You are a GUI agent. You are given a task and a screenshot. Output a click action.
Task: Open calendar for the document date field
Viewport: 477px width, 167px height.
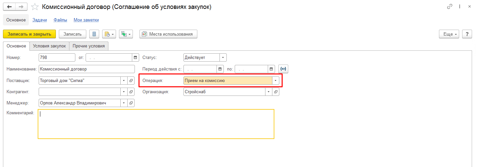(x=136, y=58)
